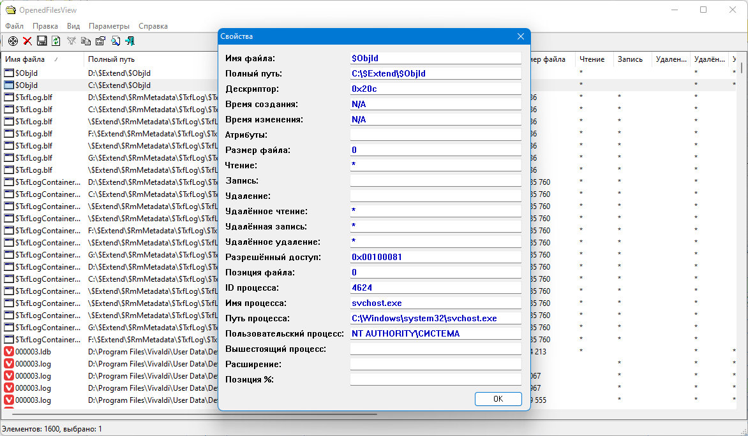
Task: Click the ID процесса input field
Action: pos(435,287)
